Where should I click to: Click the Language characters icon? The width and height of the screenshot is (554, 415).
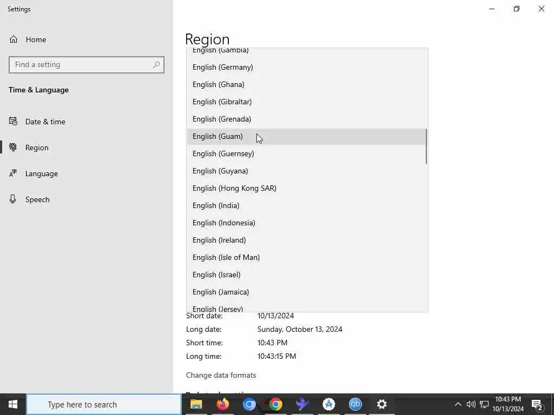pyautogui.click(x=13, y=173)
